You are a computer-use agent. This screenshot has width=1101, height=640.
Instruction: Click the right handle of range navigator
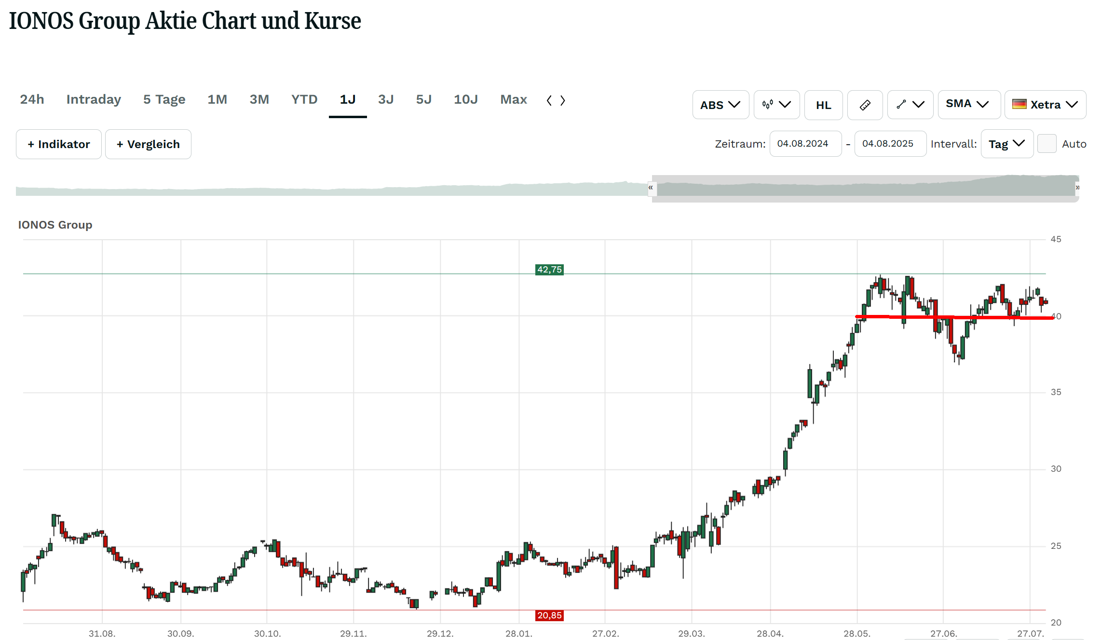1077,188
